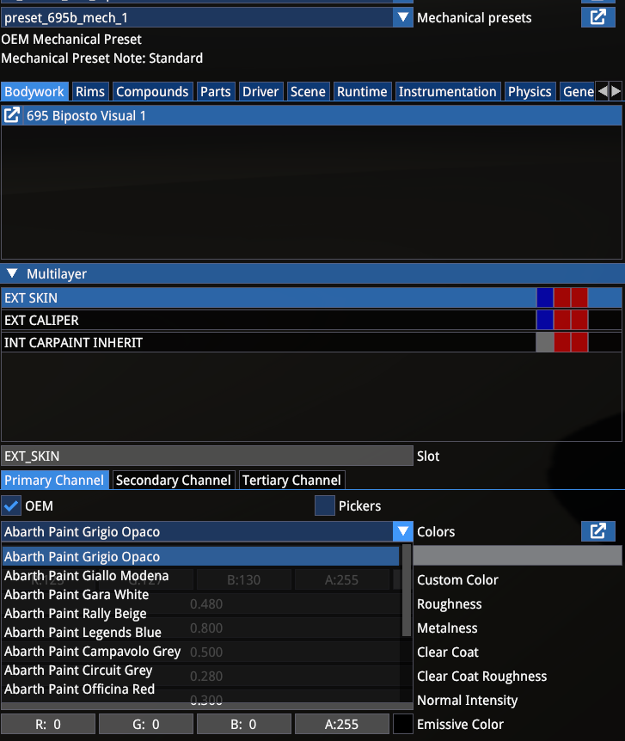Click the paint list scrollbar

pyautogui.click(x=406, y=591)
